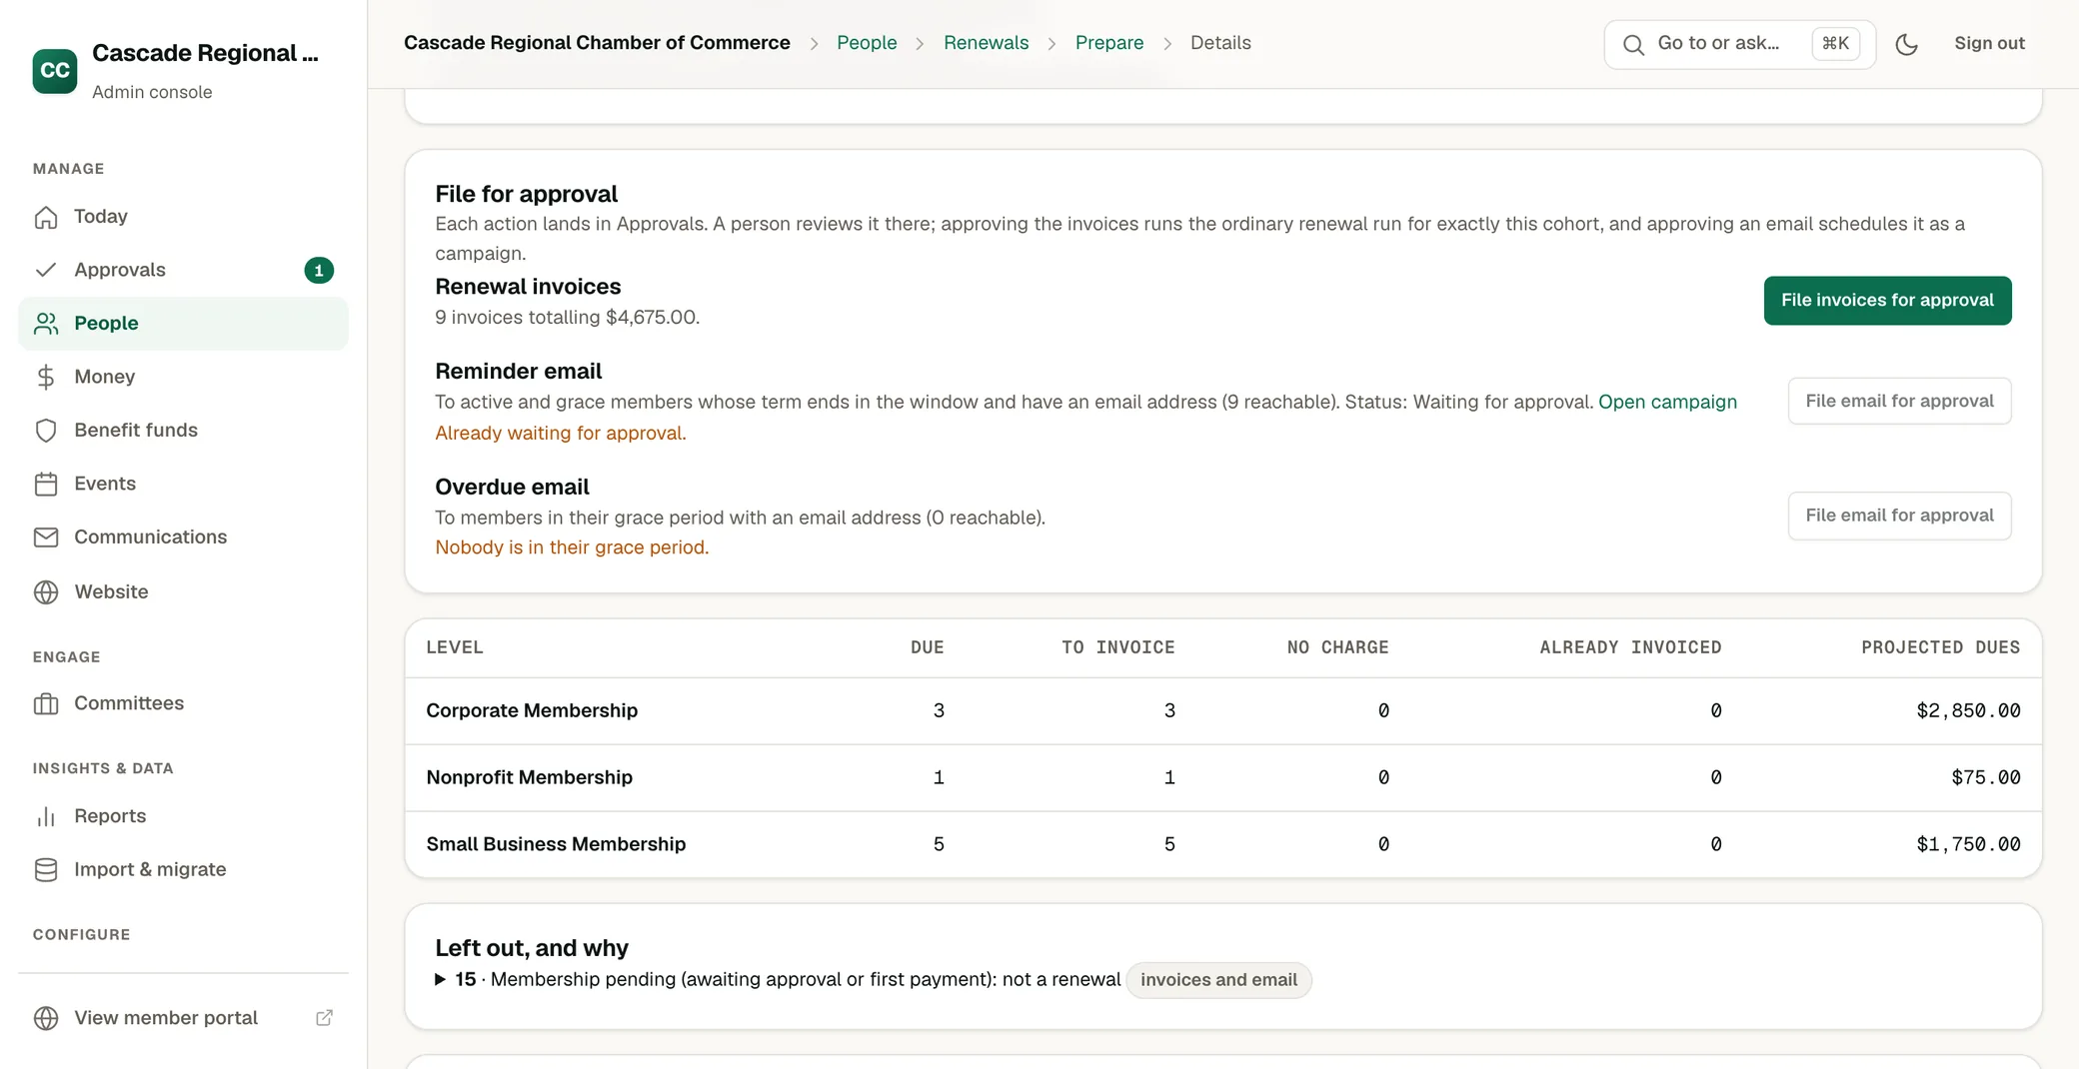Image resolution: width=2079 pixels, height=1069 pixels.
Task: Click the Website globe icon
Action: (x=46, y=591)
